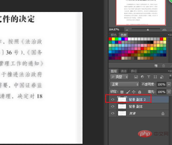
Task: Toggle lock position move icon
Action: point(134,92)
